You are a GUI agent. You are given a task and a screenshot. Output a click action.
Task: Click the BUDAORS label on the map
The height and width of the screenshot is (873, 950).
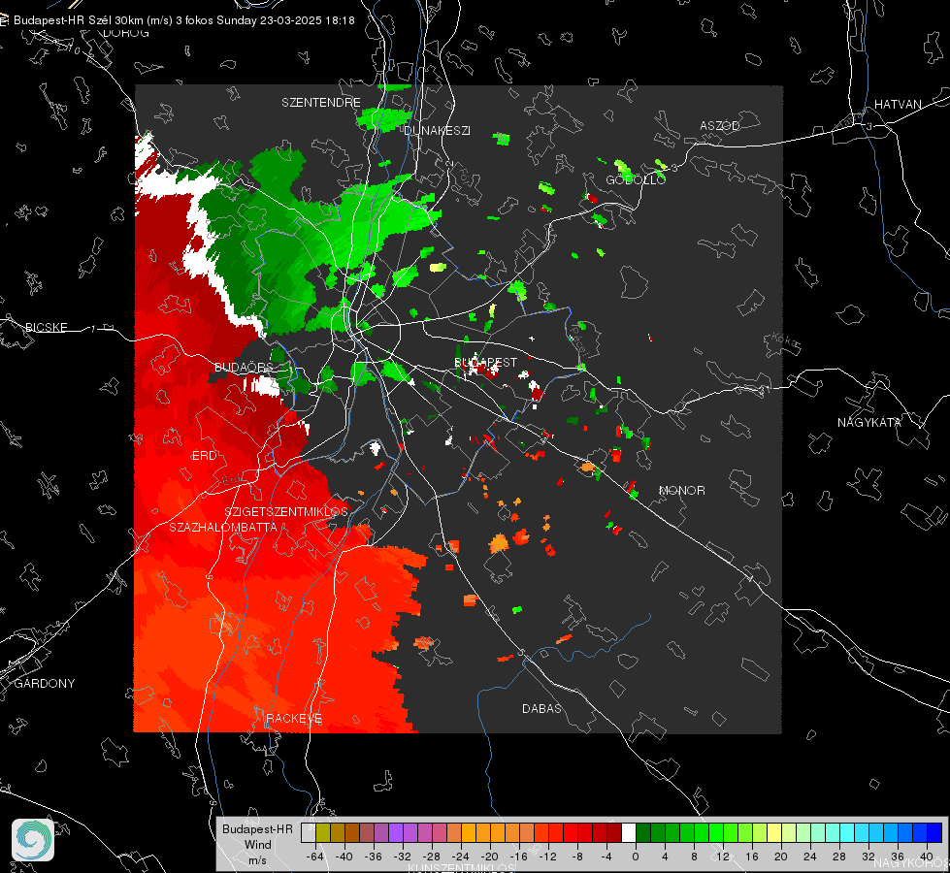pos(244,367)
